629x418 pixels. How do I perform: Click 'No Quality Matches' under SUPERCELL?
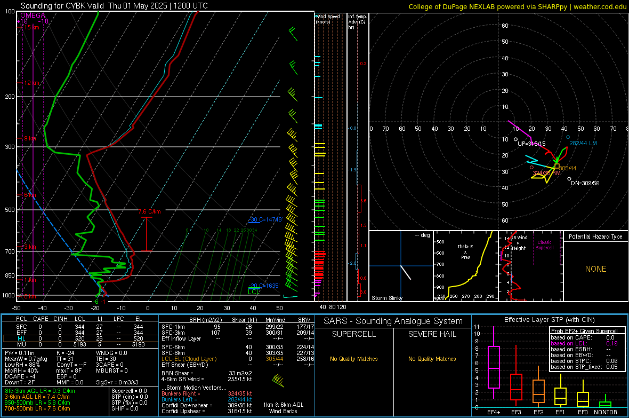click(x=354, y=359)
